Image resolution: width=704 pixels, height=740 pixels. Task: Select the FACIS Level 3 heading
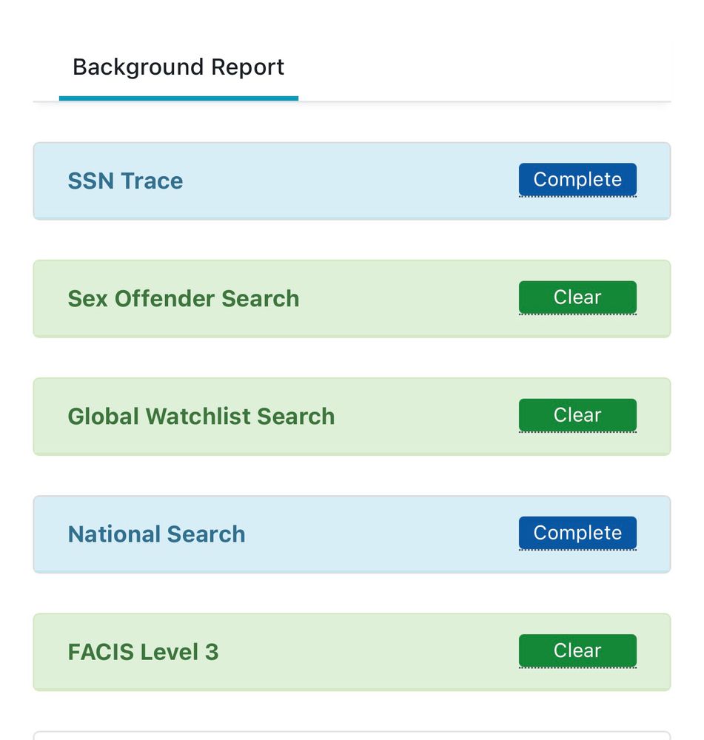pyautogui.click(x=143, y=652)
